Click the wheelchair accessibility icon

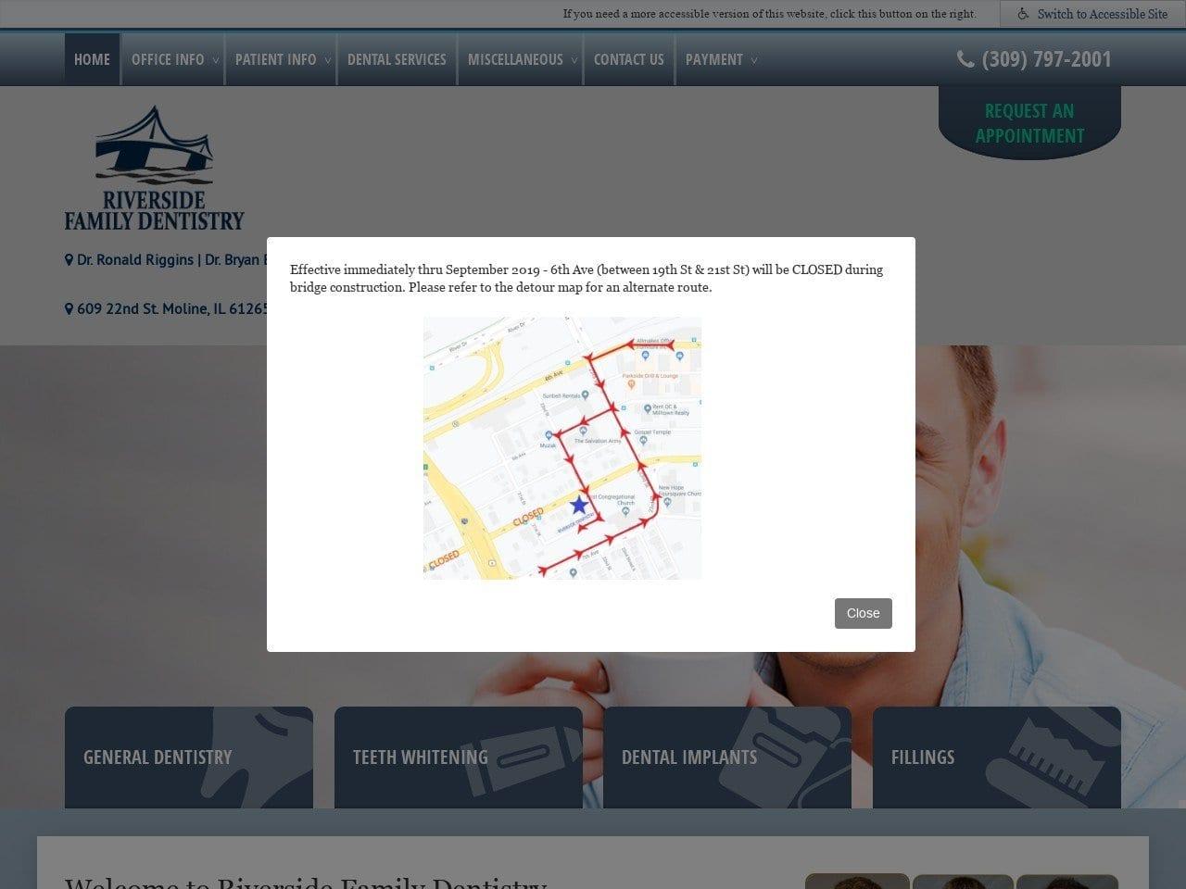coord(1023,14)
